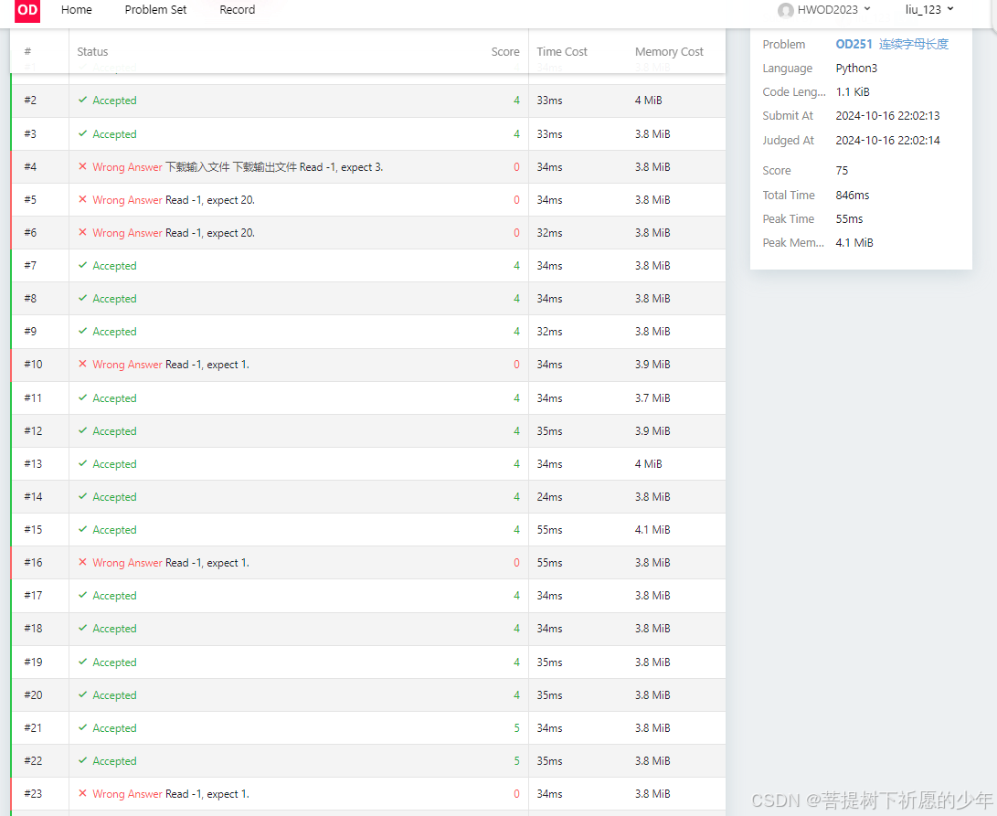This screenshot has height=816, width=997.
Task: Click the green check icon in row #12
Action: 82,430
